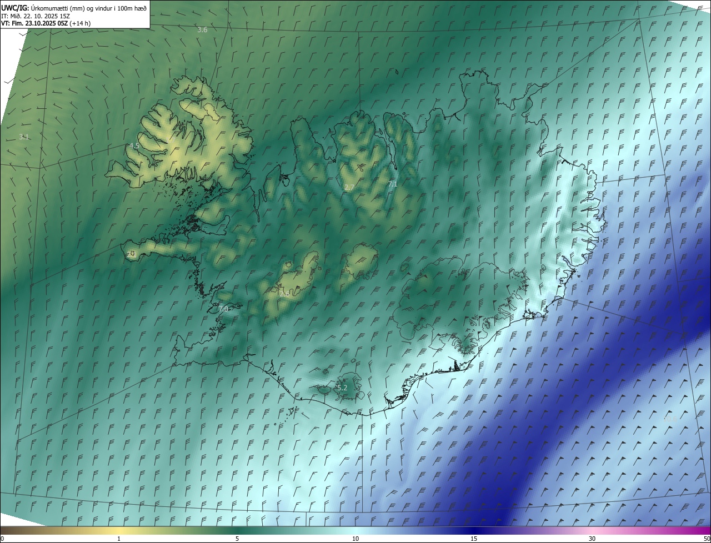Click the title 'Úrkomumætti (mm) og vindur í 100m hæð'

[88, 7]
